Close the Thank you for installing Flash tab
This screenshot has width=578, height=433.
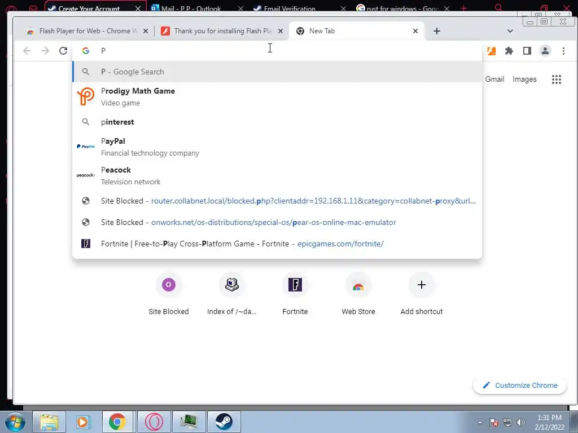[x=281, y=31]
